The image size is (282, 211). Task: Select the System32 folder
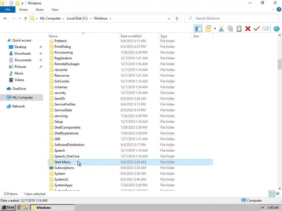click(61, 179)
